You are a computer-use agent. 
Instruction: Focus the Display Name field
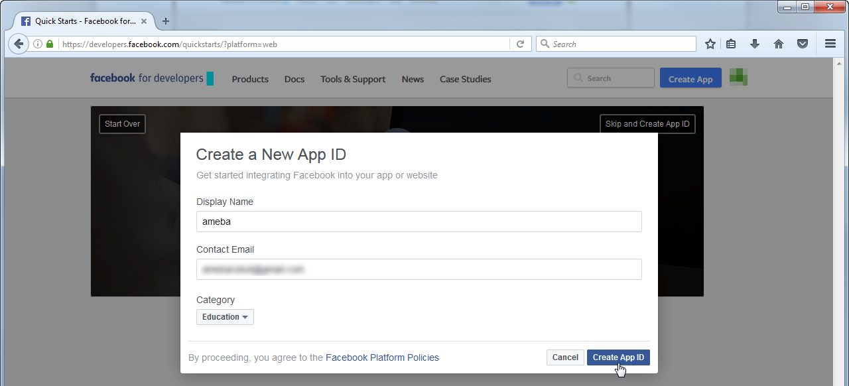[419, 222]
